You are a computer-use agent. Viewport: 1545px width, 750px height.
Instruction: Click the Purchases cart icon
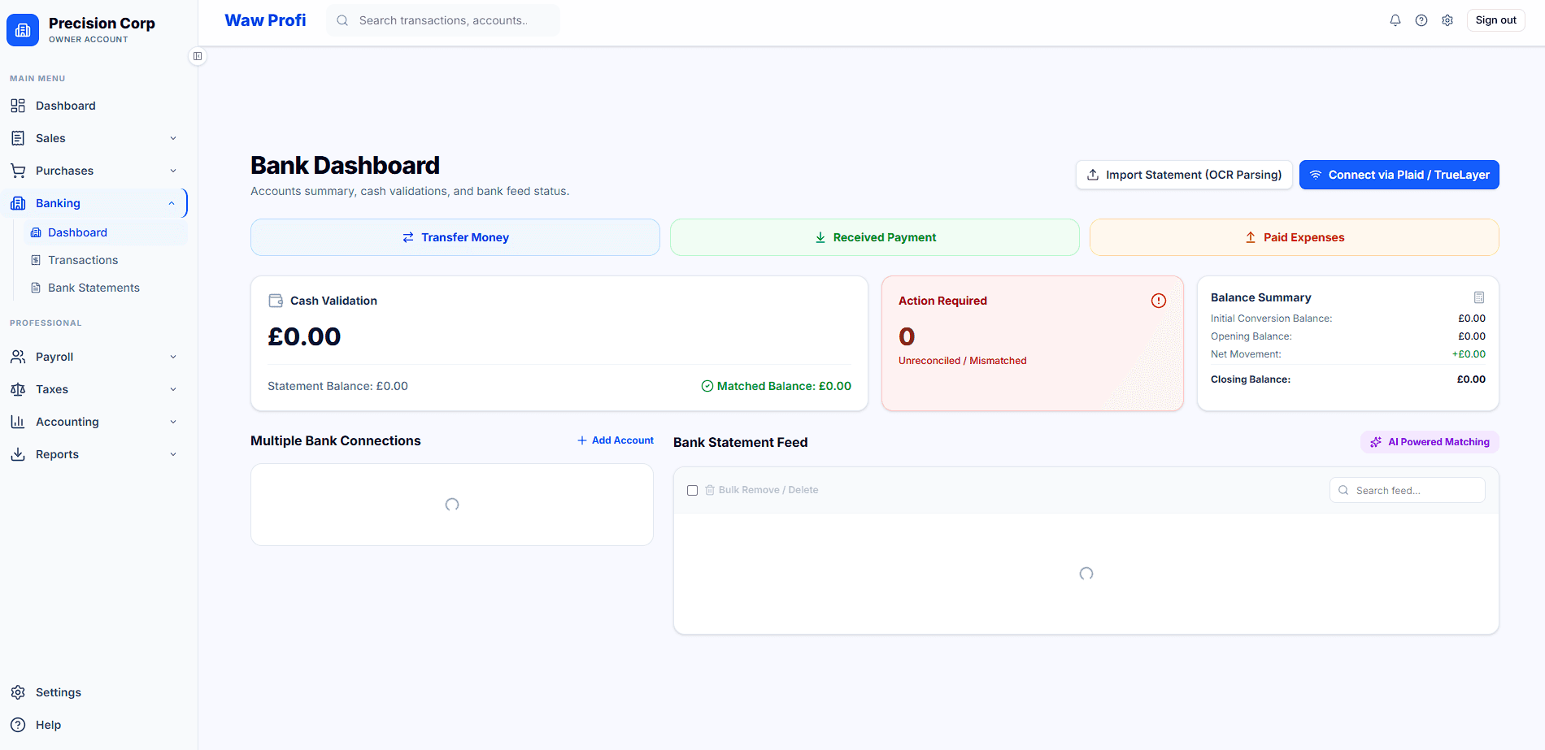click(18, 171)
